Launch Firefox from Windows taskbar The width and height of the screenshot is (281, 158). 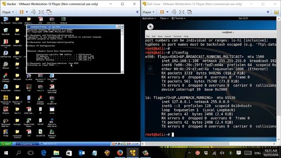pyautogui.click(x=120, y=153)
